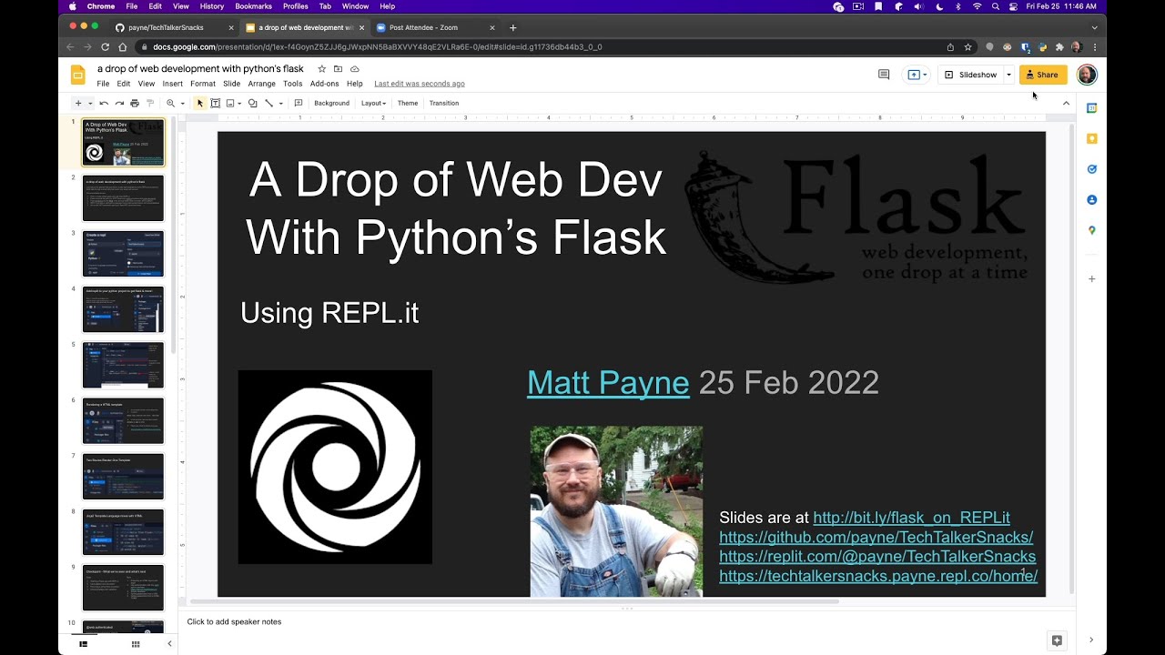Open the Layout dropdown

coord(373,103)
